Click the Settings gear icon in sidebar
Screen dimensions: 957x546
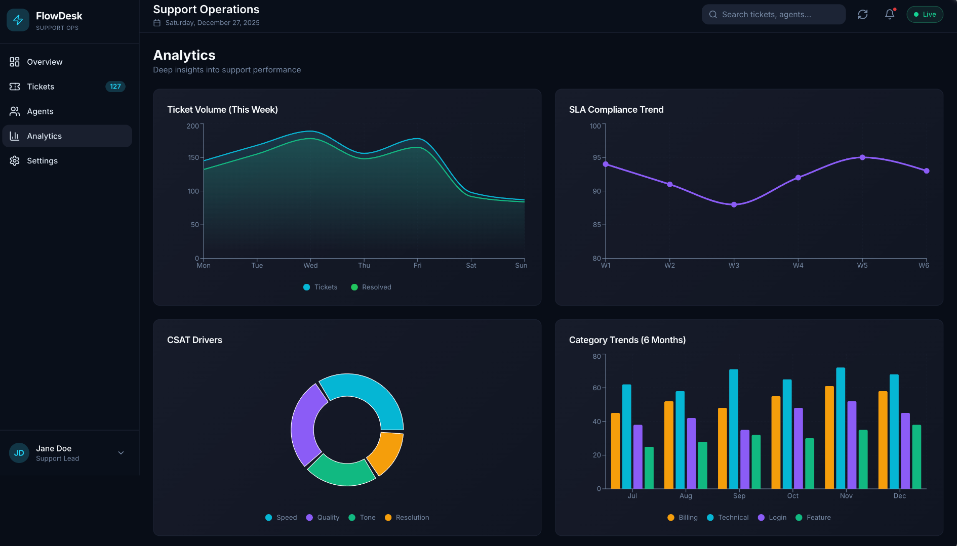point(15,161)
